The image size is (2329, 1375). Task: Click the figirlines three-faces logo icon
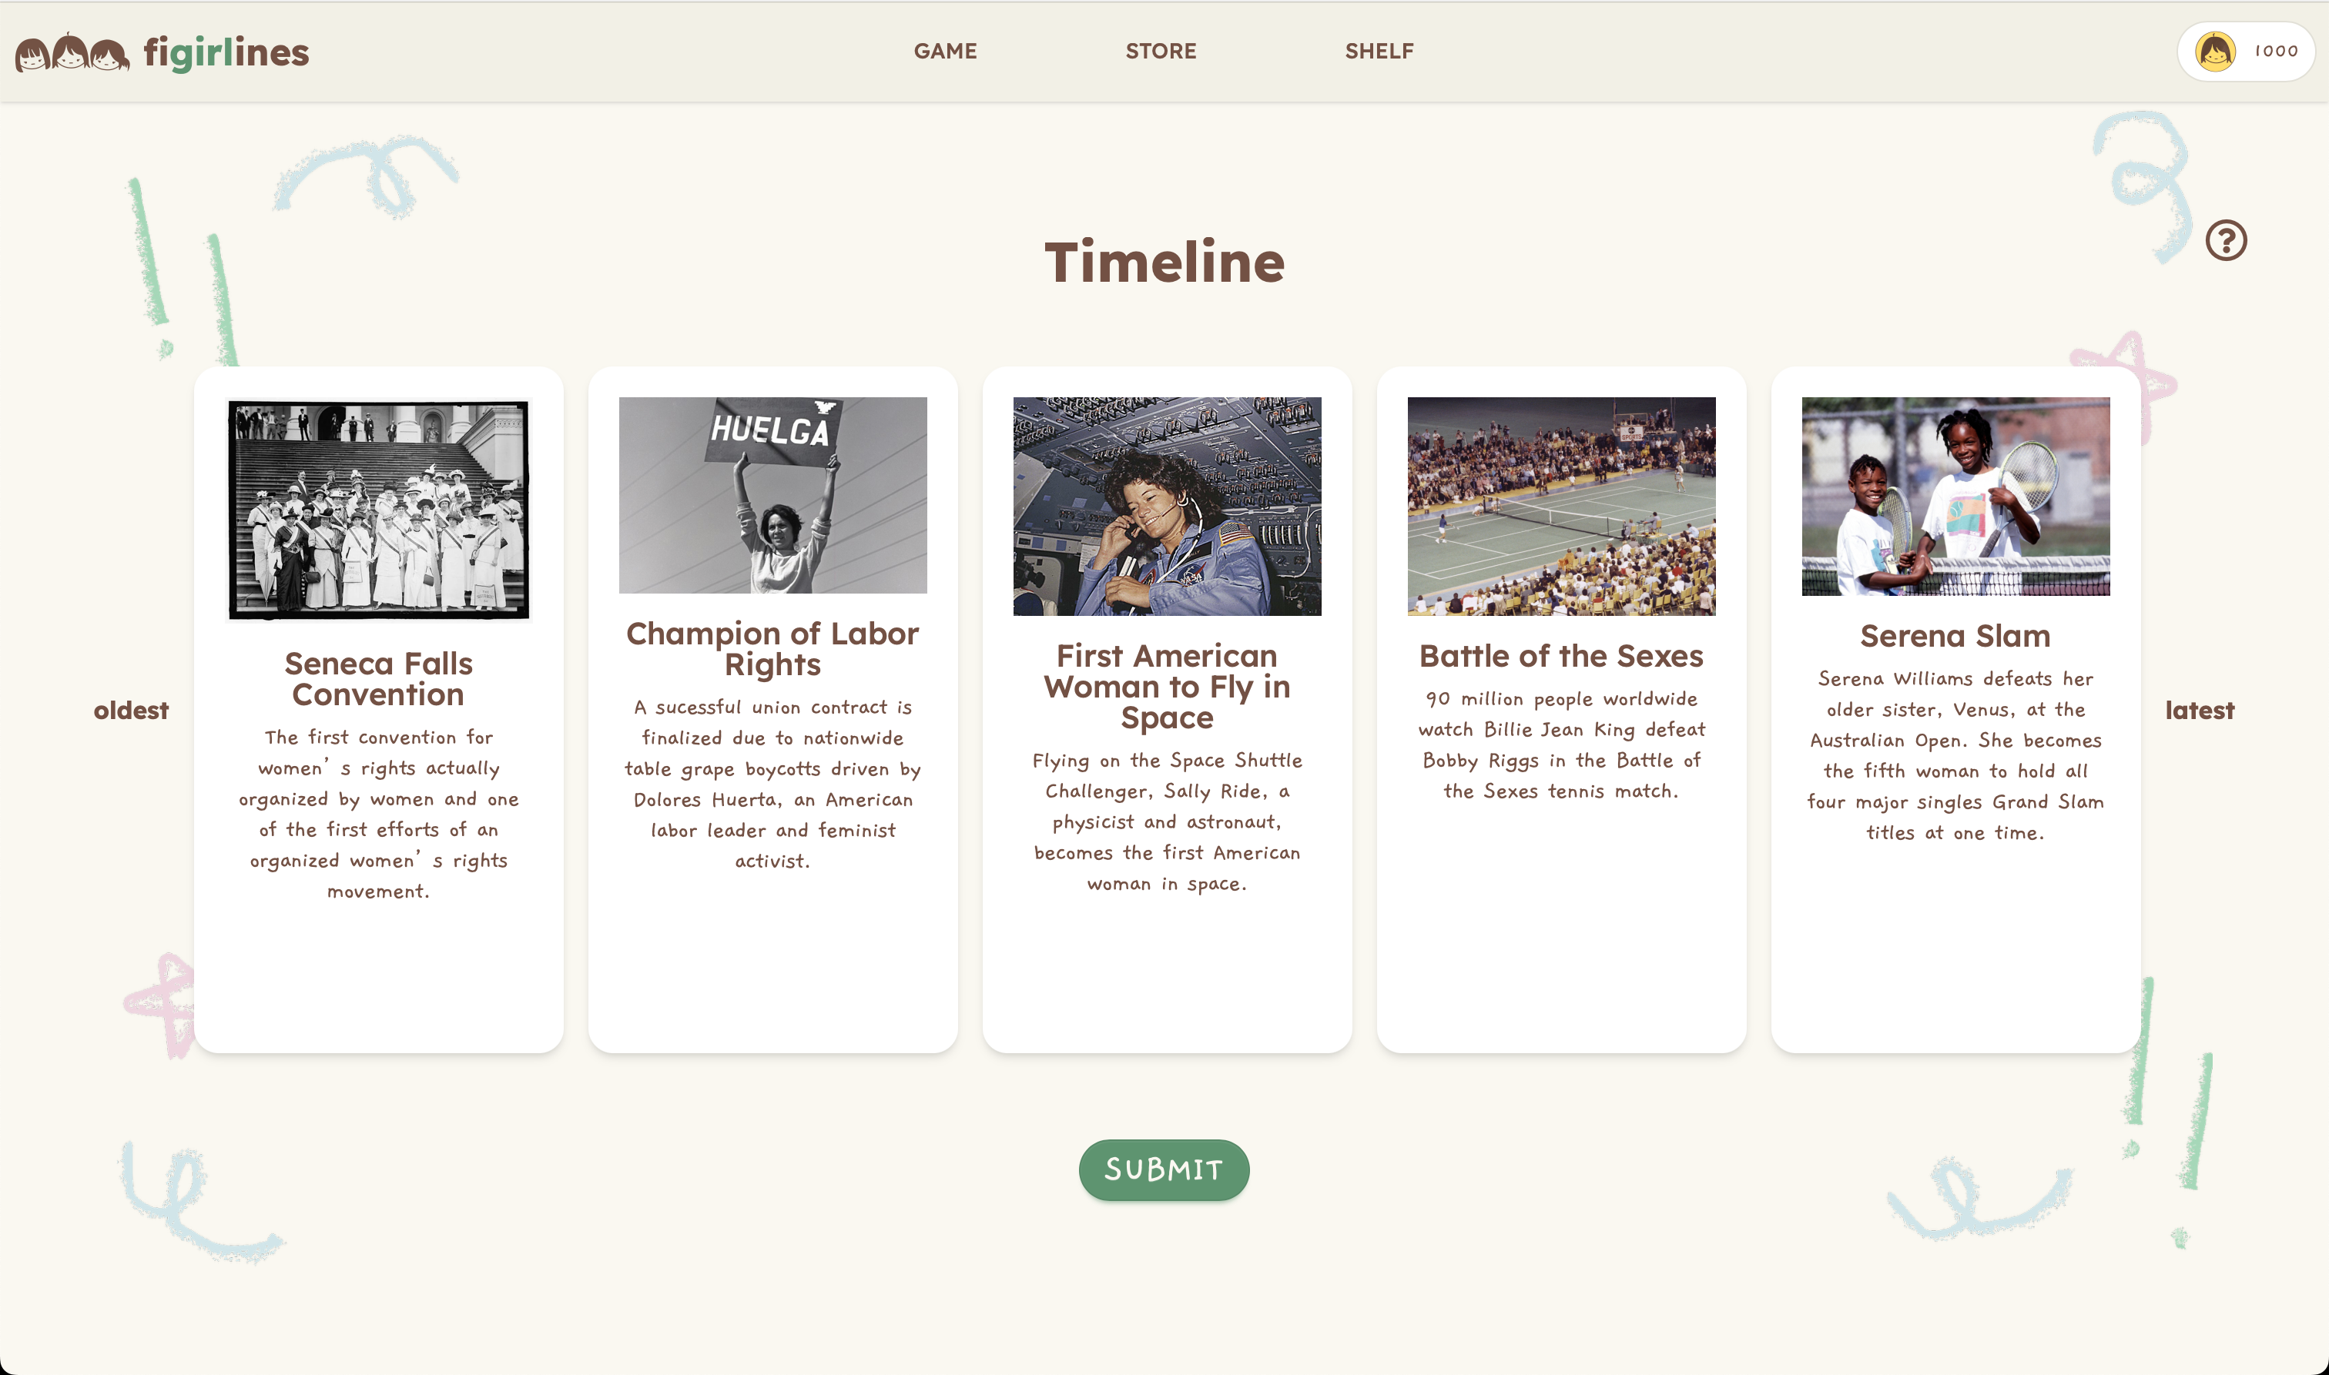pyautogui.click(x=72, y=53)
